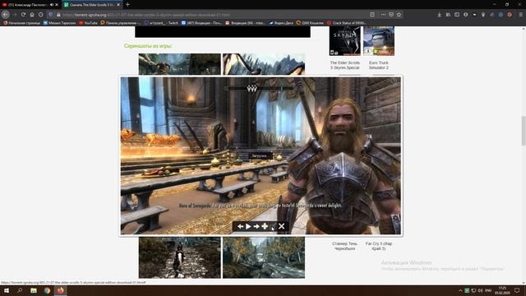Open a new tab with plus button
Image resolution: width=526 pixels, height=296 pixels.
coord(127,5)
